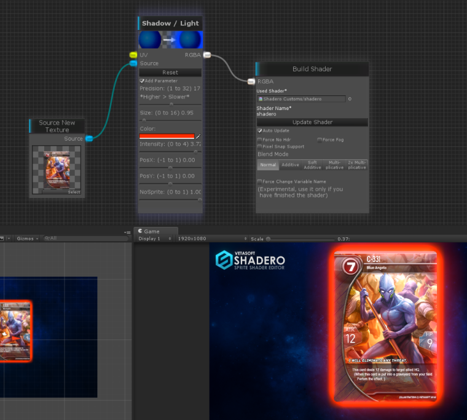
Task: Adjust the NoSprite slider
Action: tap(170, 200)
